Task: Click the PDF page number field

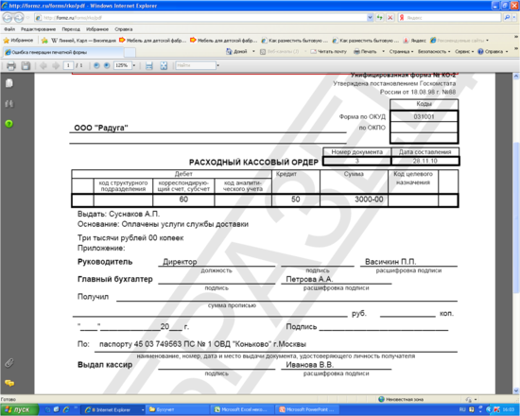Action: point(68,65)
